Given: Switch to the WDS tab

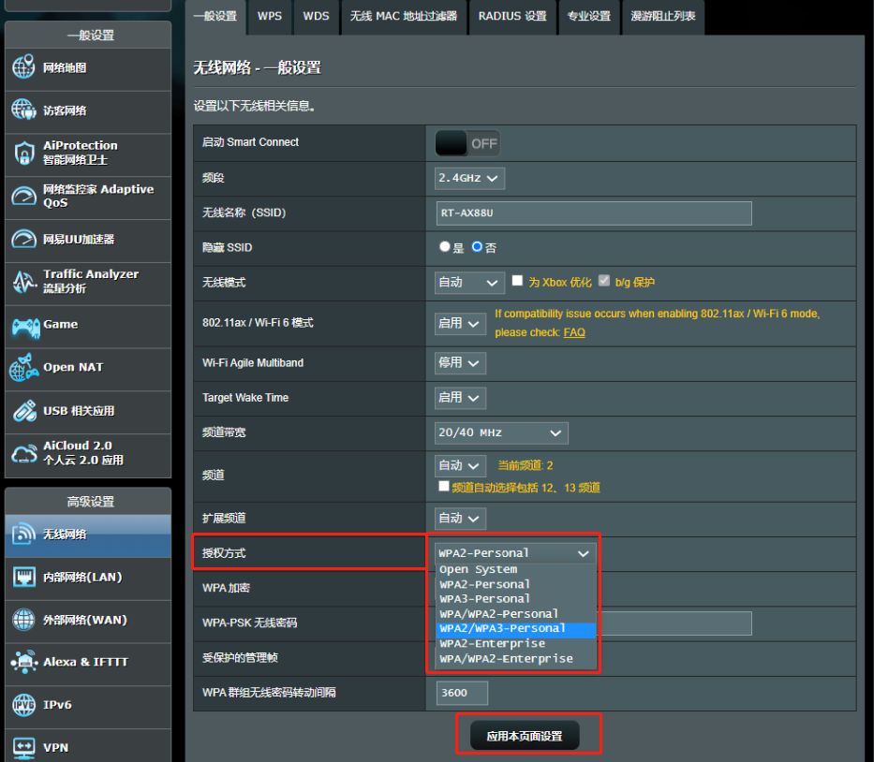Looking at the screenshot, I should [x=316, y=16].
